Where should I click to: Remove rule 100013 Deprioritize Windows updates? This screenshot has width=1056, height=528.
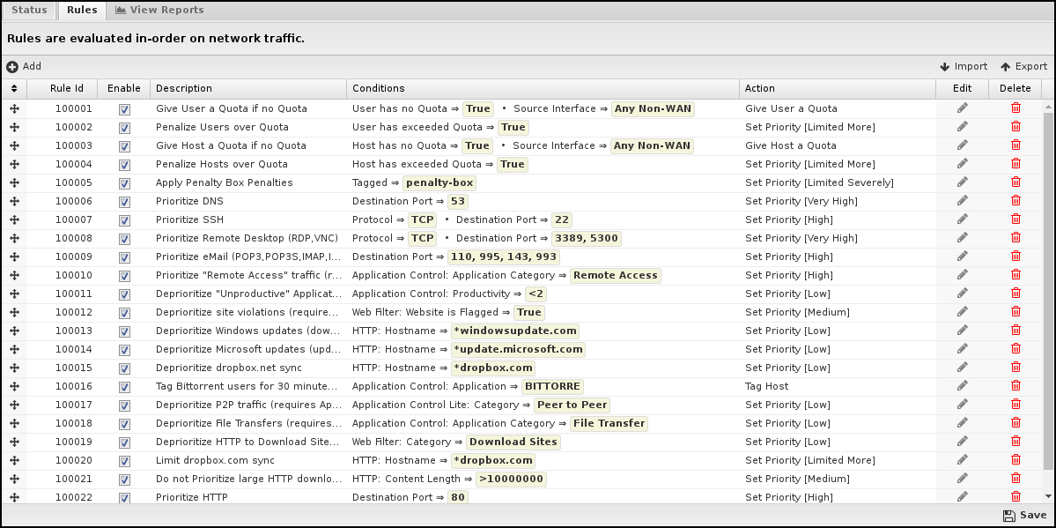(x=1015, y=331)
